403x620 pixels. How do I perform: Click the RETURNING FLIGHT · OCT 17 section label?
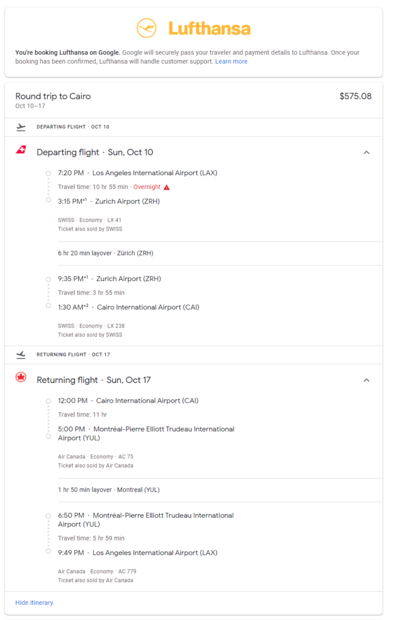click(73, 355)
